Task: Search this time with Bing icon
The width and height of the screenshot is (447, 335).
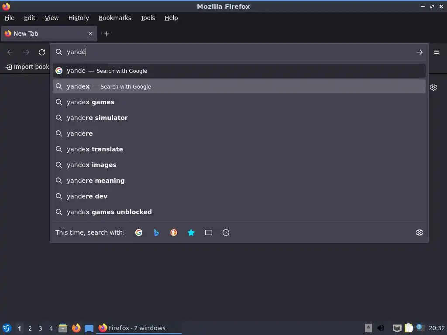Action: tap(156, 232)
